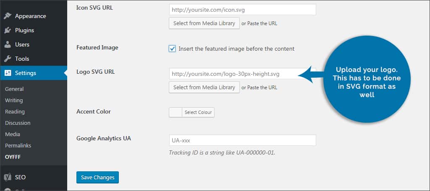The width and height of the screenshot is (430, 191).
Task: Click the Logo SVG URL input
Action: 233,74
